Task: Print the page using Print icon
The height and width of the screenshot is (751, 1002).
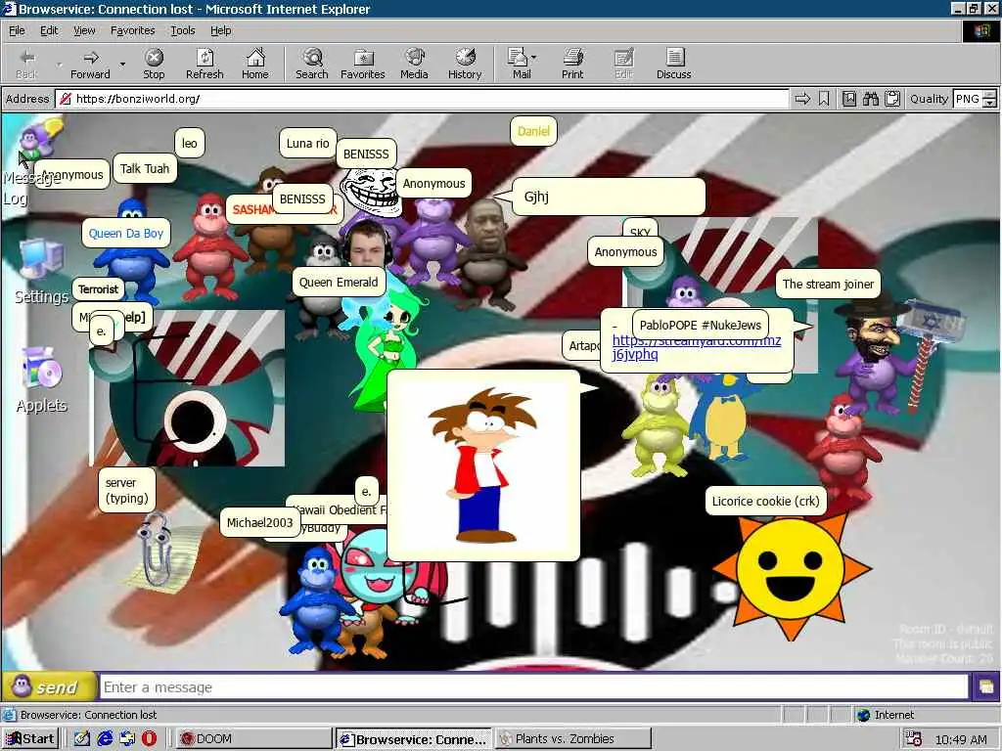Action: click(x=572, y=64)
